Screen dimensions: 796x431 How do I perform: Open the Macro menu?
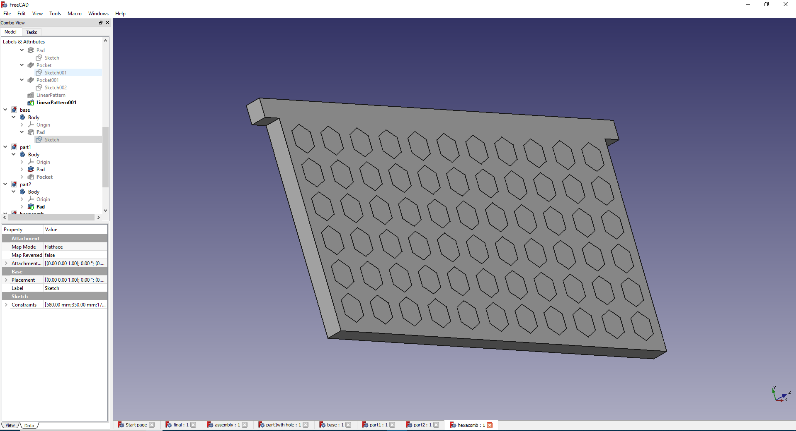tap(75, 14)
